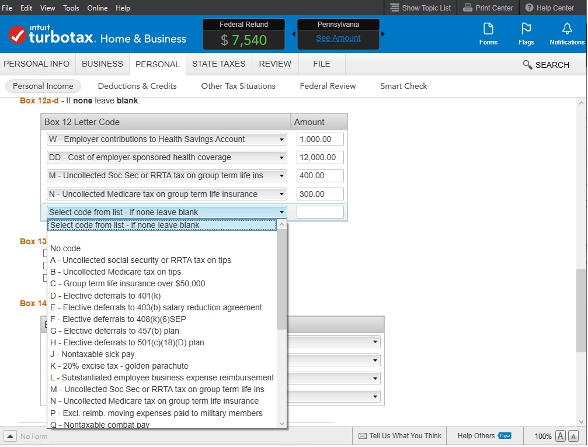Click the See Amount link
This screenshot has height=447, width=588.
[338, 38]
